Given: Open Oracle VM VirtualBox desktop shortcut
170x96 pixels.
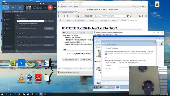Looking at the screenshot, I should [x=29, y=79].
